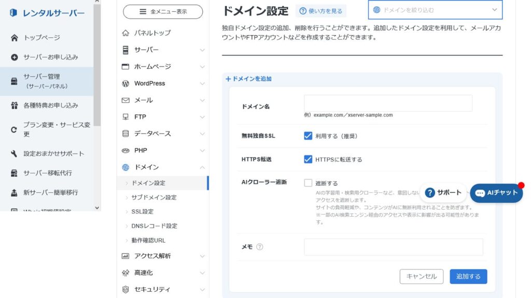This screenshot has width=531, height=298.
Task: Select ドメイン設定 submenu item
Action: pyautogui.click(x=163, y=183)
